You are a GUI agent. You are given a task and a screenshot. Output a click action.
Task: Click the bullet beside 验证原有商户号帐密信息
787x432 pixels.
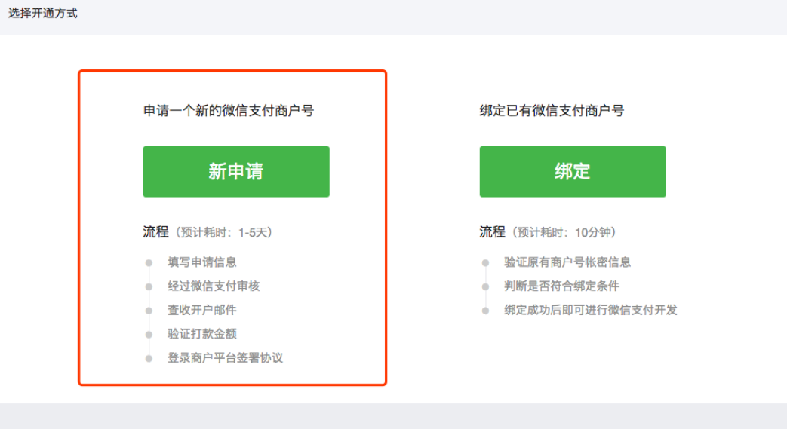[485, 262]
